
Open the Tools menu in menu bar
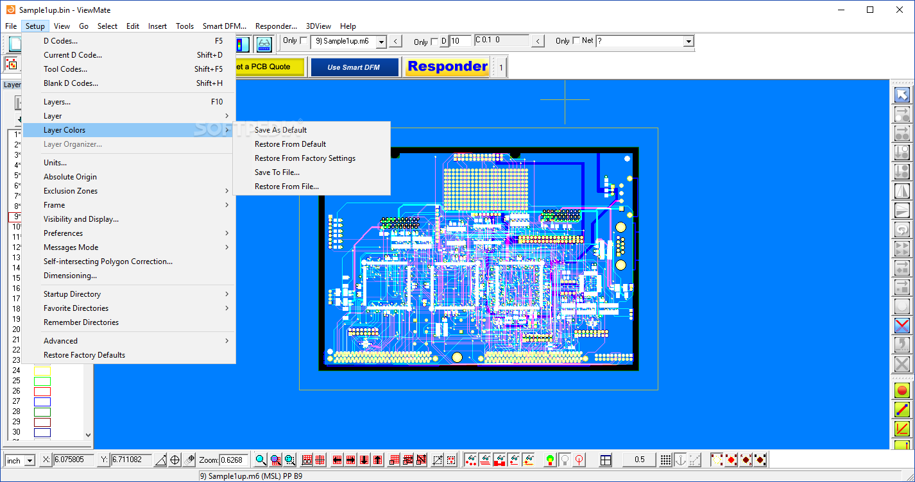tap(185, 26)
